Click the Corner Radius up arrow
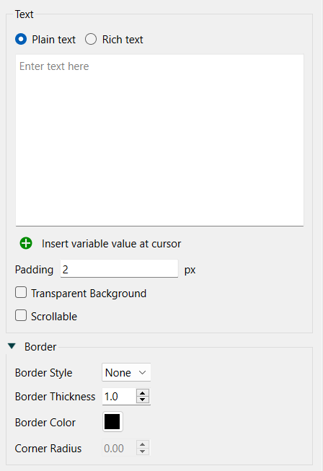Screen dimensions: 323x471 pyautogui.click(x=143, y=444)
